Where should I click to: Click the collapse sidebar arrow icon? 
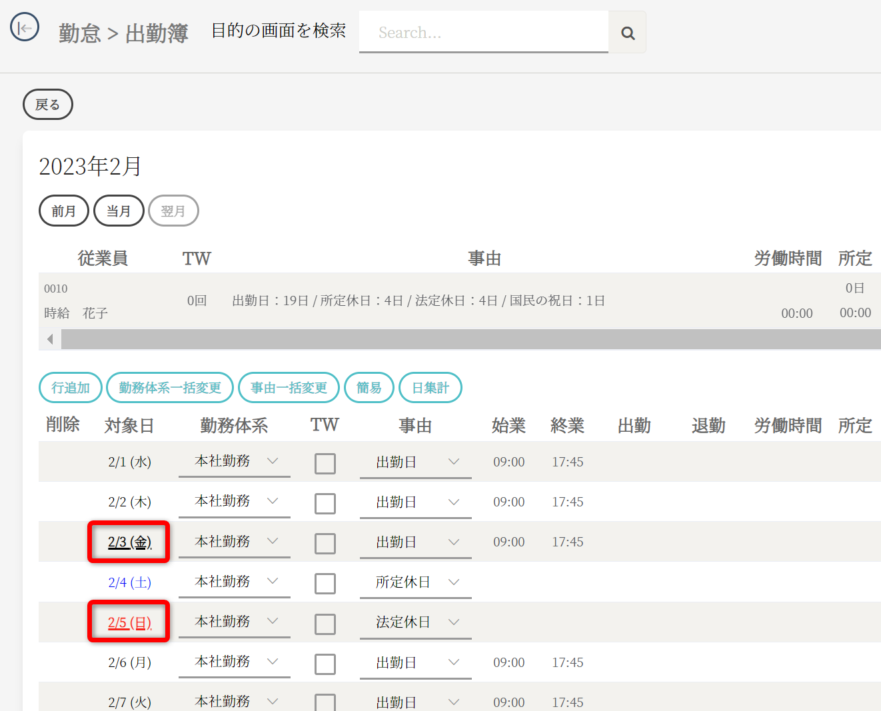25,28
